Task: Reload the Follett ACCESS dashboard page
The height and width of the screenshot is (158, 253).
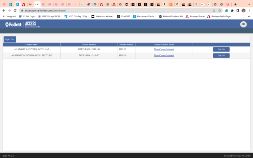Action: pyautogui.click(x=15, y=10)
